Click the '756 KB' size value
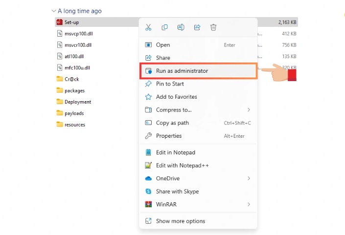The image size is (345, 235). click(289, 45)
